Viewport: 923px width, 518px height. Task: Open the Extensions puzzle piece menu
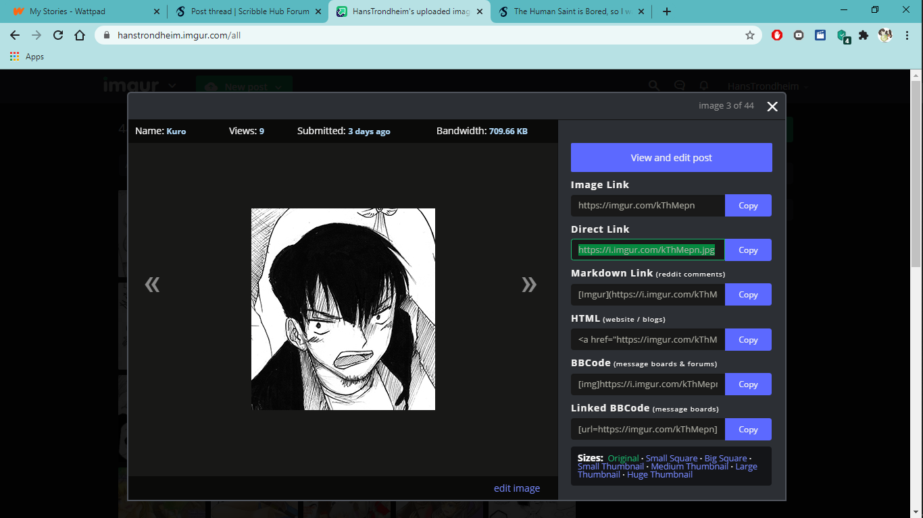point(863,35)
